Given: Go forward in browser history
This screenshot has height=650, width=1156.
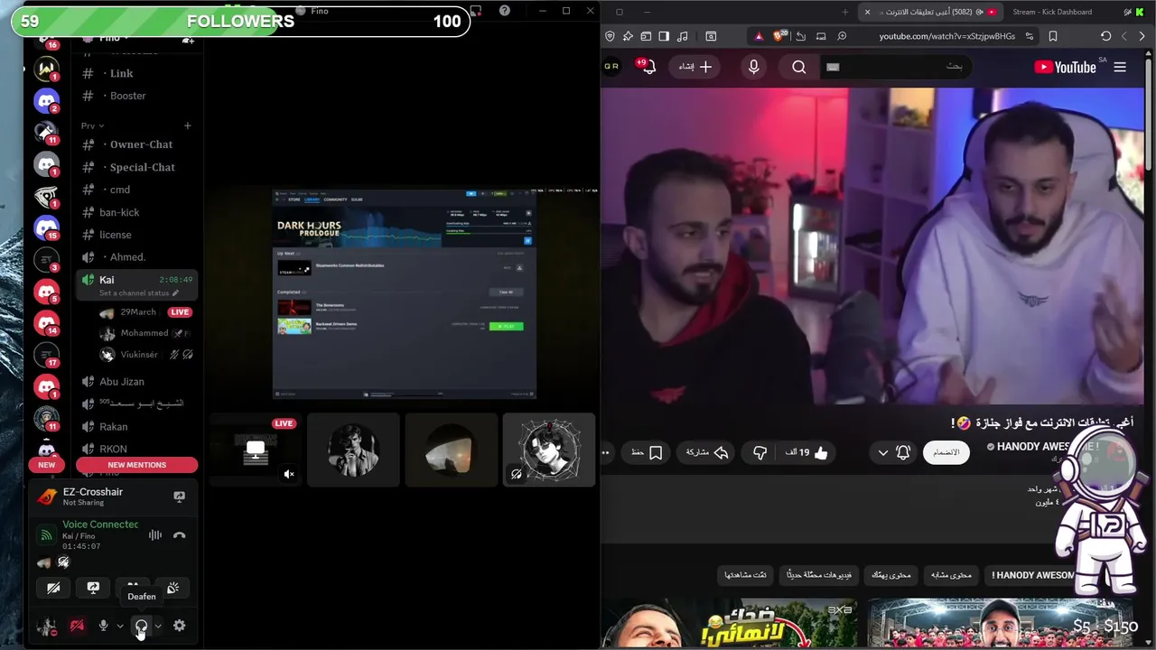Looking at the screenshot, I should point(1142,36).
